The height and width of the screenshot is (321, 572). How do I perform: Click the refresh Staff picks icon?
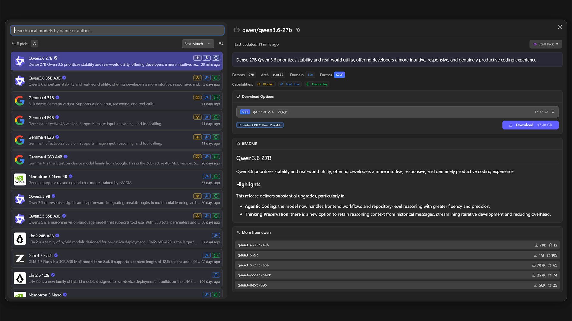click(x=35, y=44)
